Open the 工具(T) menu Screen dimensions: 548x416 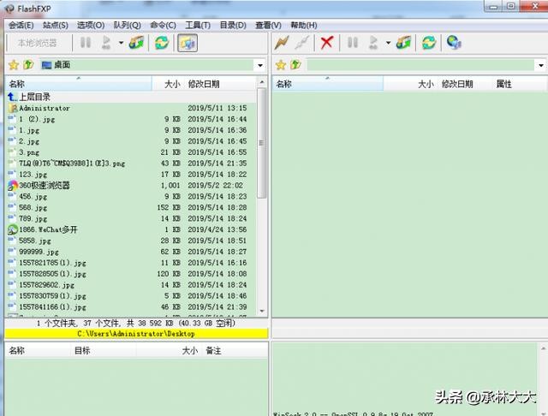198,25
